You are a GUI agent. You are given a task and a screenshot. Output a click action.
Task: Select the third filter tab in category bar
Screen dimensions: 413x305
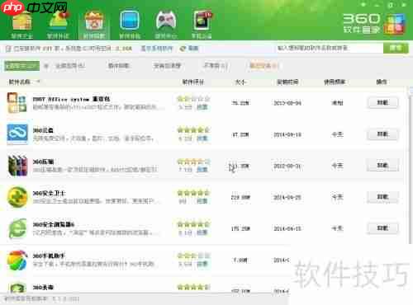pyautogui.click(x=118, y=66)
